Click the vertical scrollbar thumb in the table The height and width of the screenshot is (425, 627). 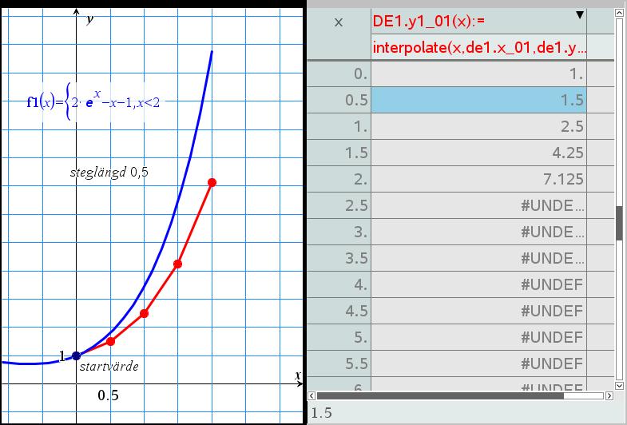pos(618,223)
